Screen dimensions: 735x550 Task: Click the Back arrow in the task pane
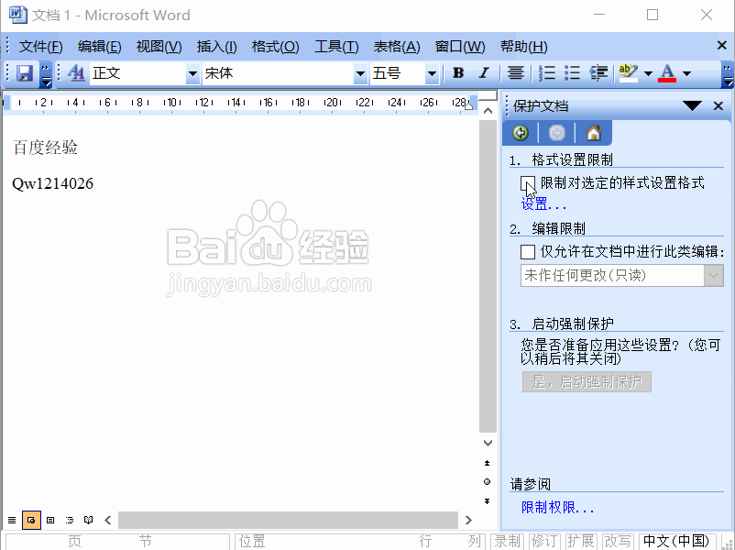[x=520, y=132]
